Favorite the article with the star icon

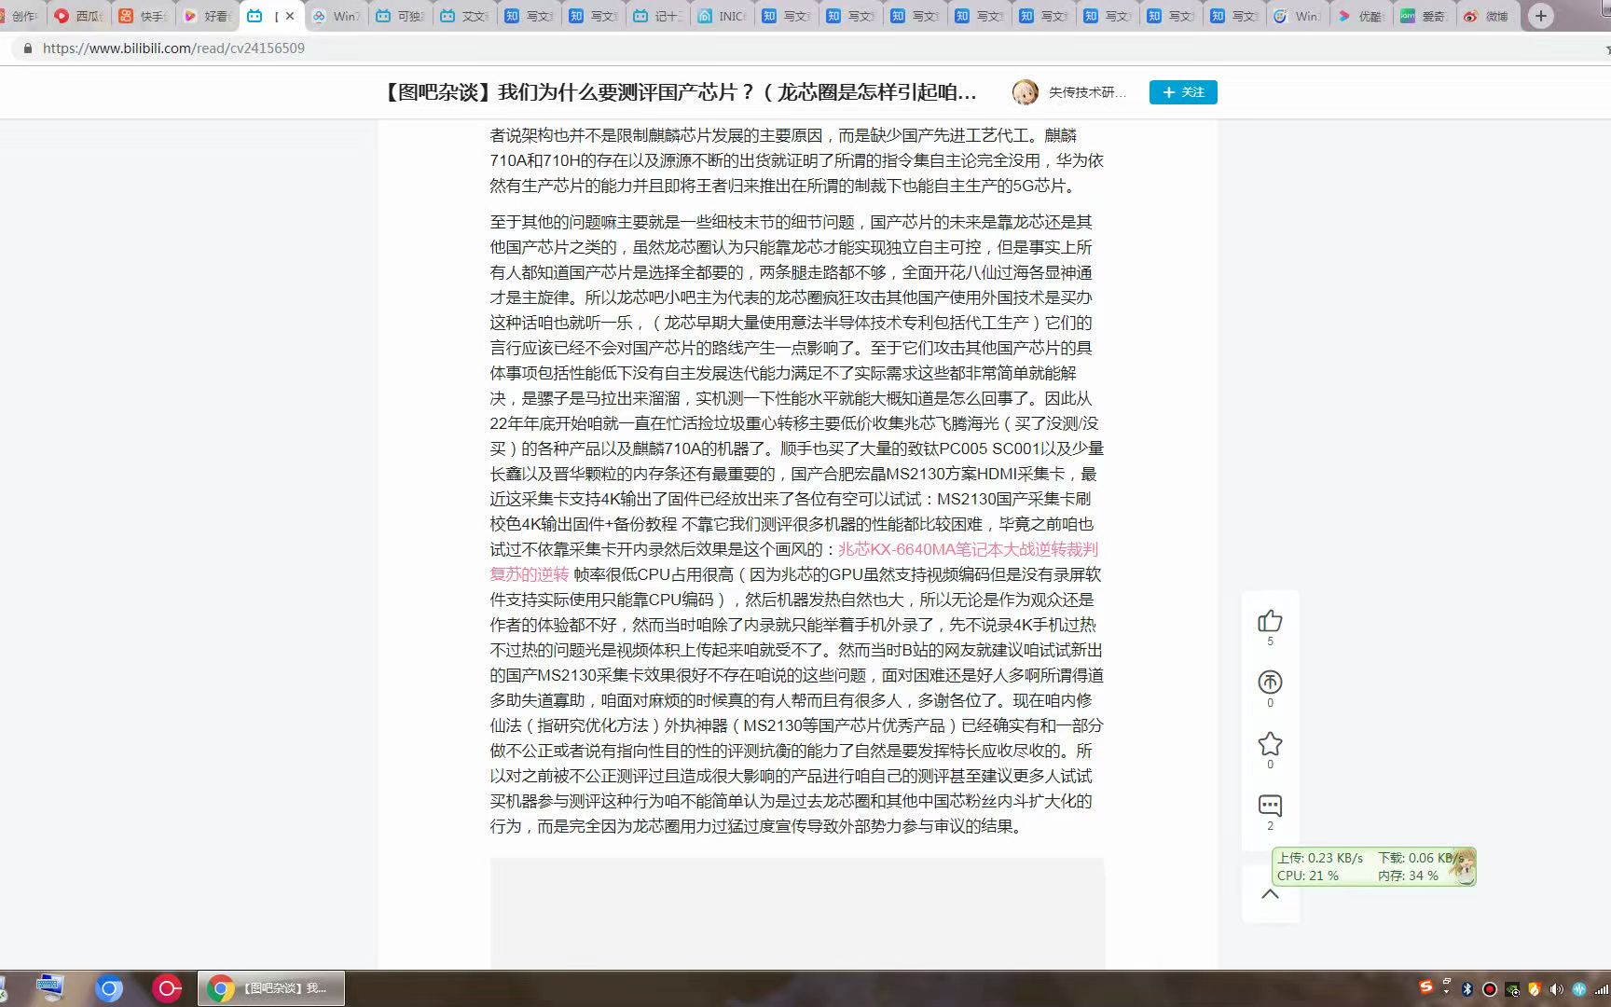tap(1270, 744)
